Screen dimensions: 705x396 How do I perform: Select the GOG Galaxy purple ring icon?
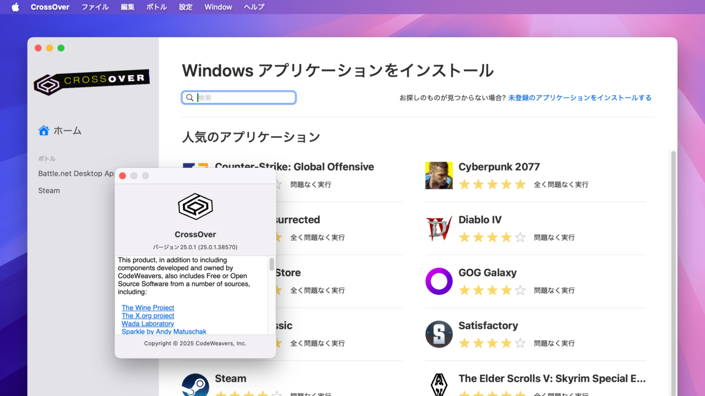point(438,281)
